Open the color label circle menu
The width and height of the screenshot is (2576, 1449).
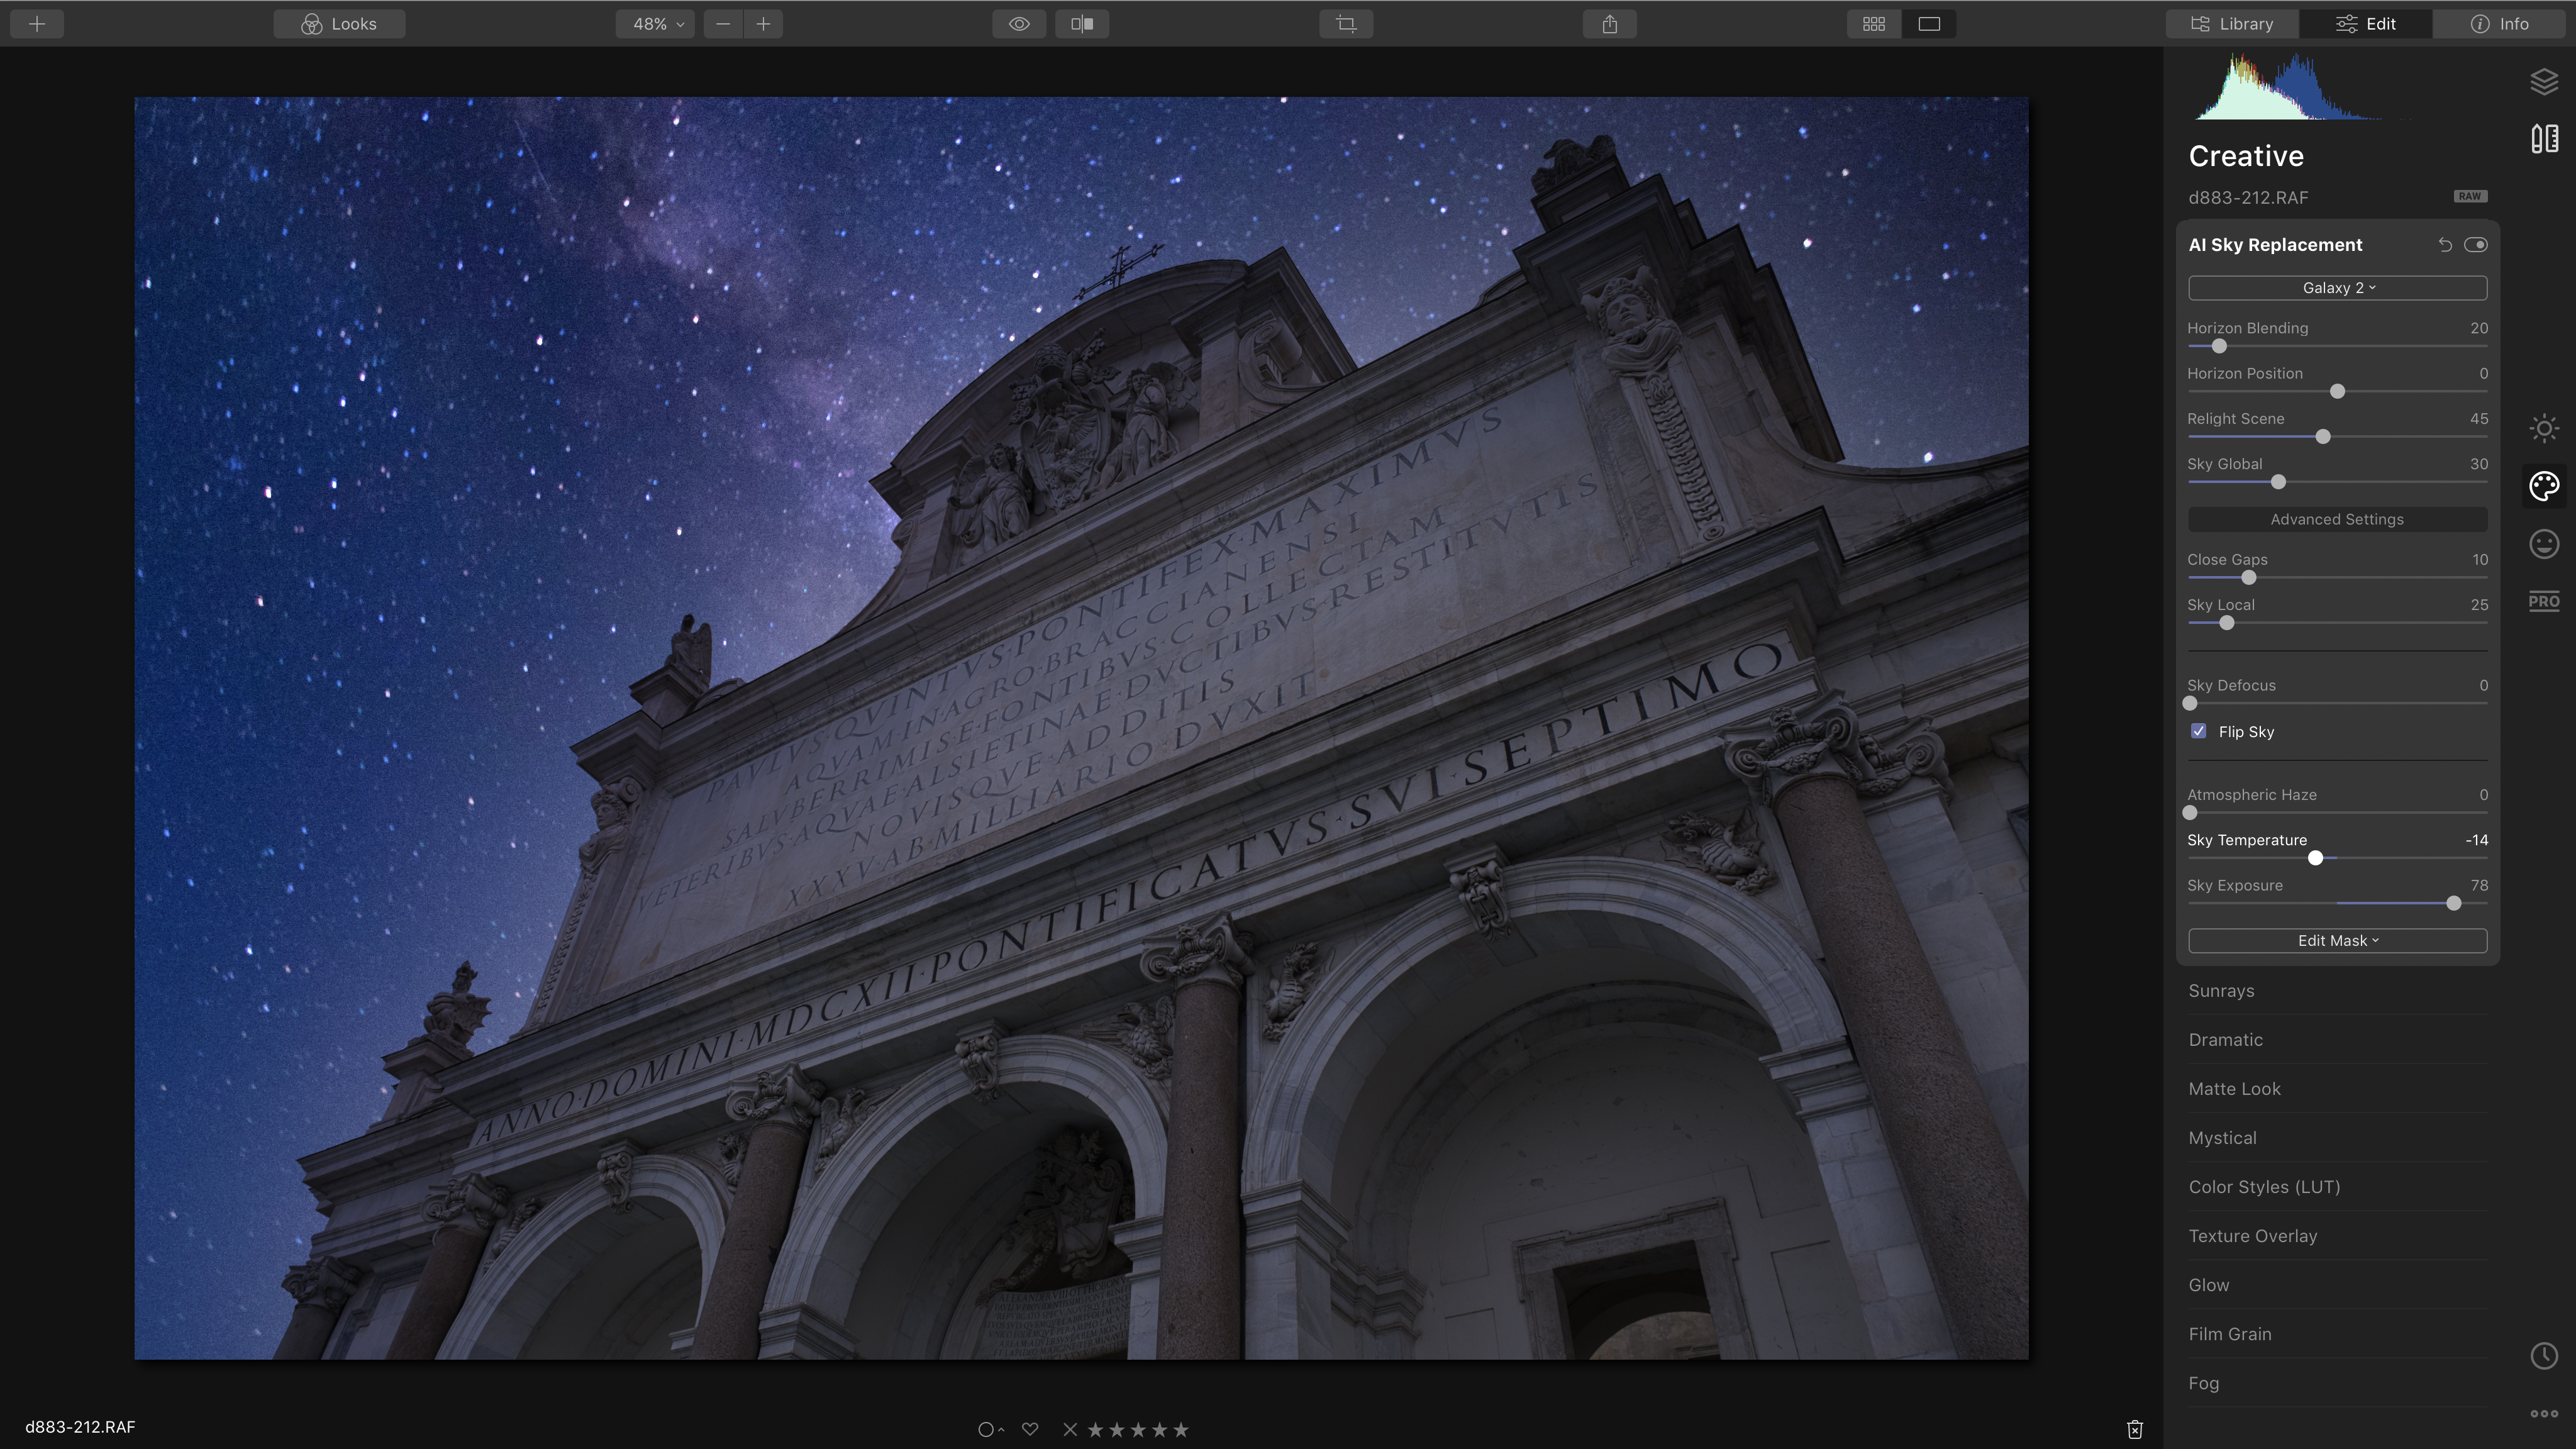(x=990, y=1430)
